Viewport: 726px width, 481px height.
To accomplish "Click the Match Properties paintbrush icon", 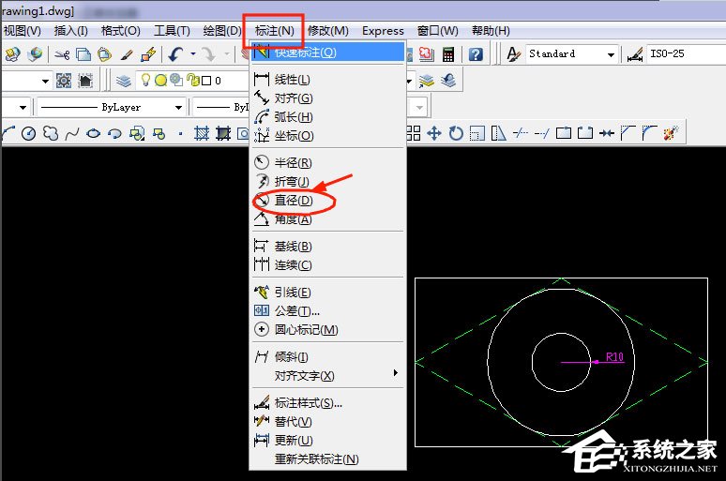I will [147, 54].
